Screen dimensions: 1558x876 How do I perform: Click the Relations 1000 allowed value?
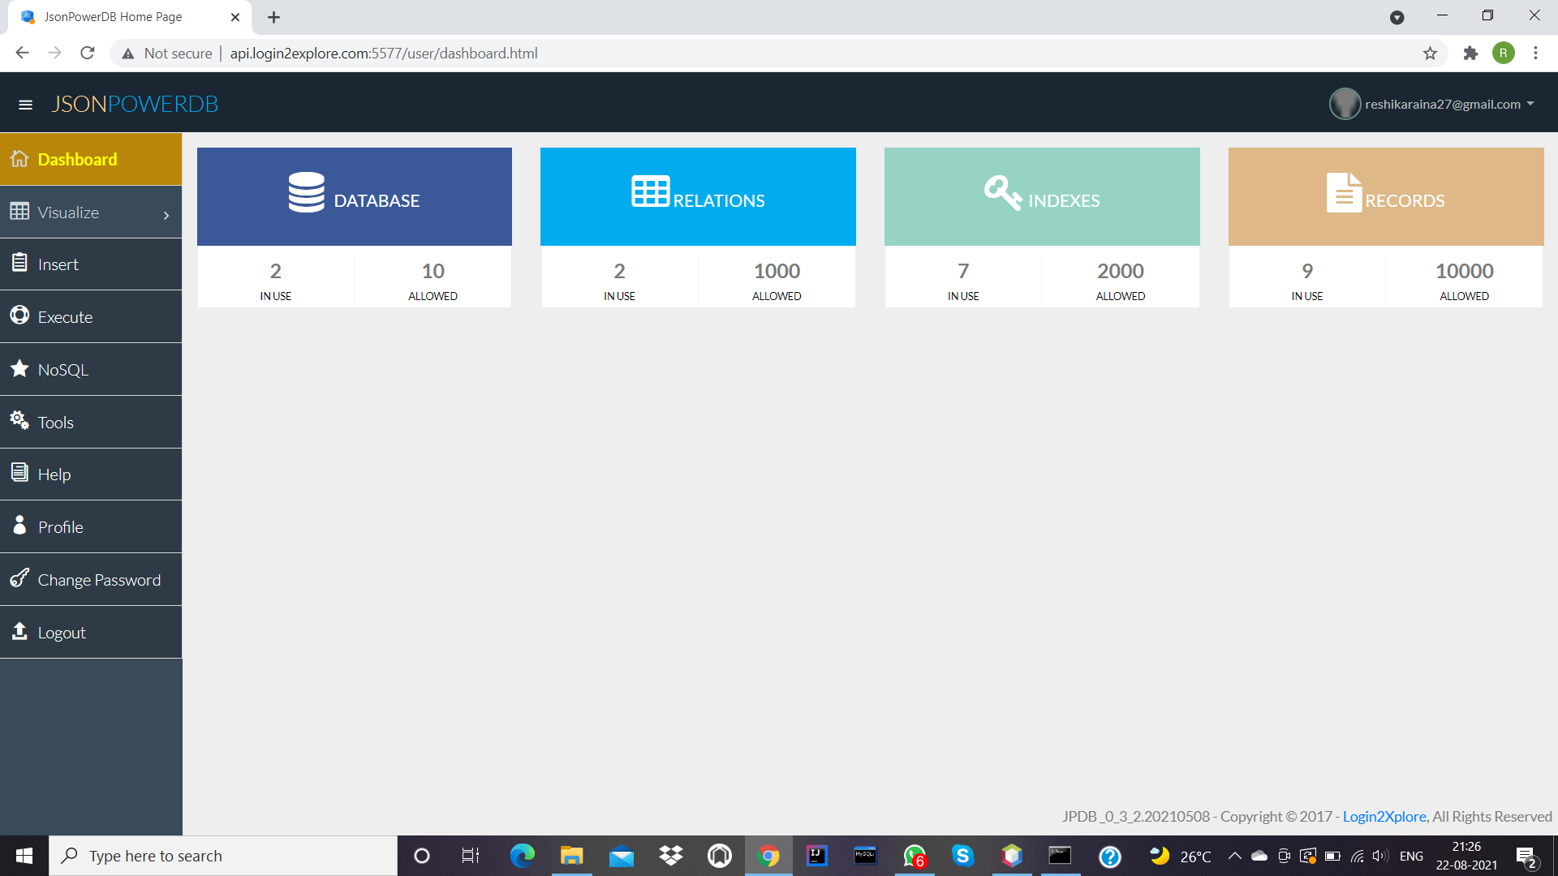pos(777,271)
